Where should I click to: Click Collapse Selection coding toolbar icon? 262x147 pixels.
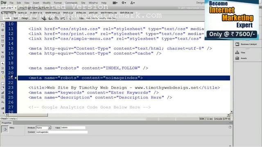pos(3,41)
